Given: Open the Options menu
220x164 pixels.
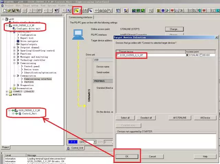Looking at the screenshot, I should tap(52, 5).
